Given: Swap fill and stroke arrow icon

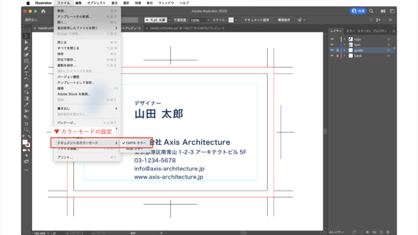Looking at the screenshot, I should (29, 136).
